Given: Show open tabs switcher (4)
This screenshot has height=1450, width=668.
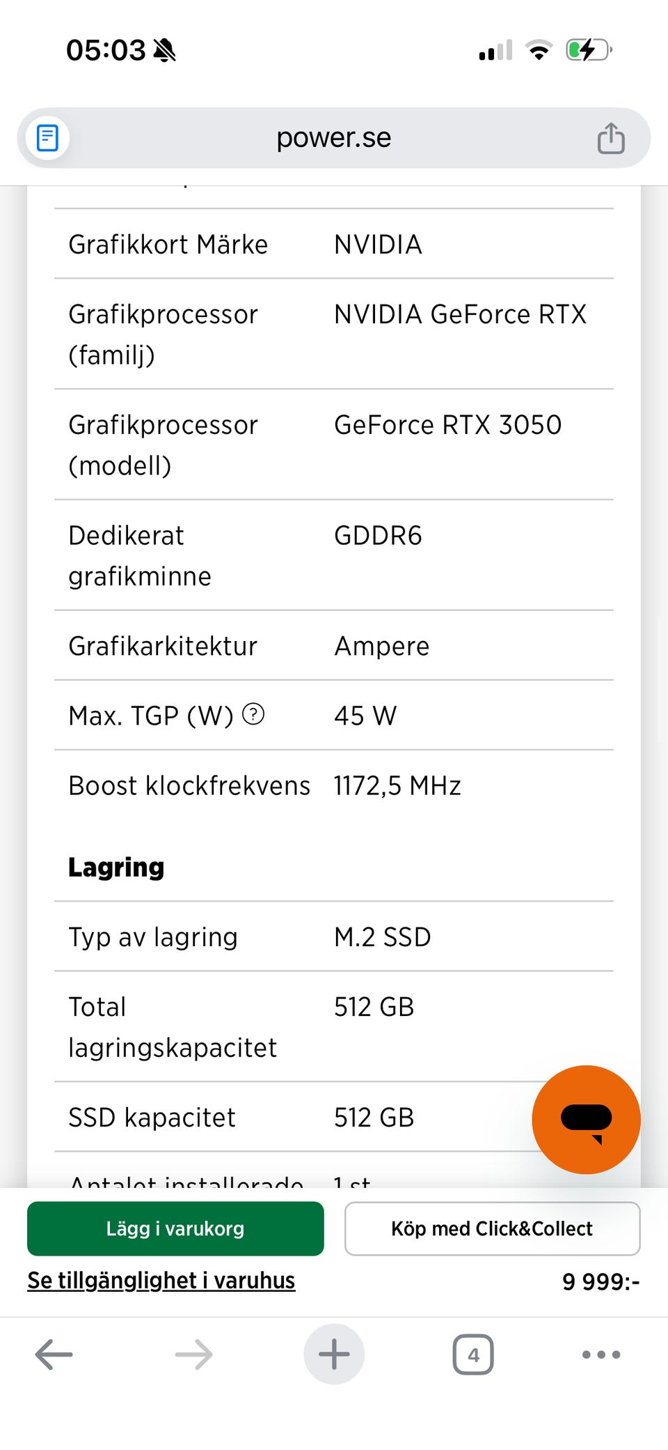Looking at the screenshot, I should (473, 1355).
